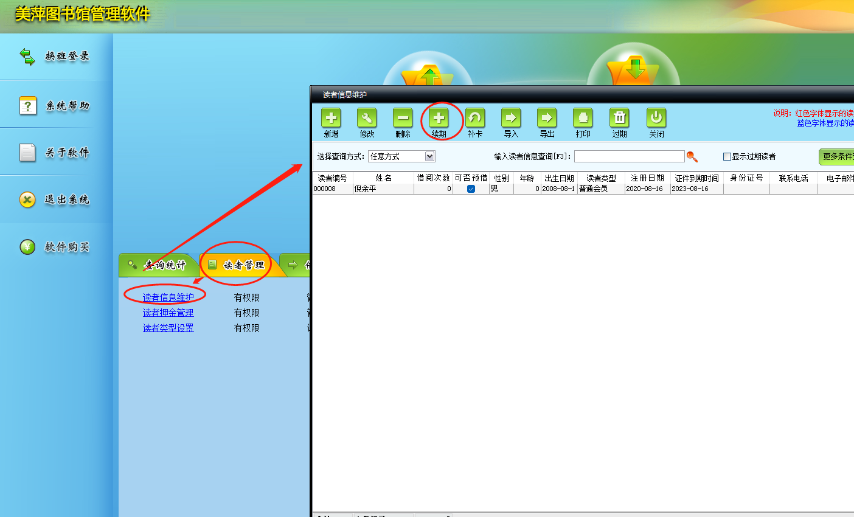Image resolution: width=854 pixels, height=517 pixels.
Task: Select the 补卡 (Reissue card) icon
Action: click(x=475, y=119)
